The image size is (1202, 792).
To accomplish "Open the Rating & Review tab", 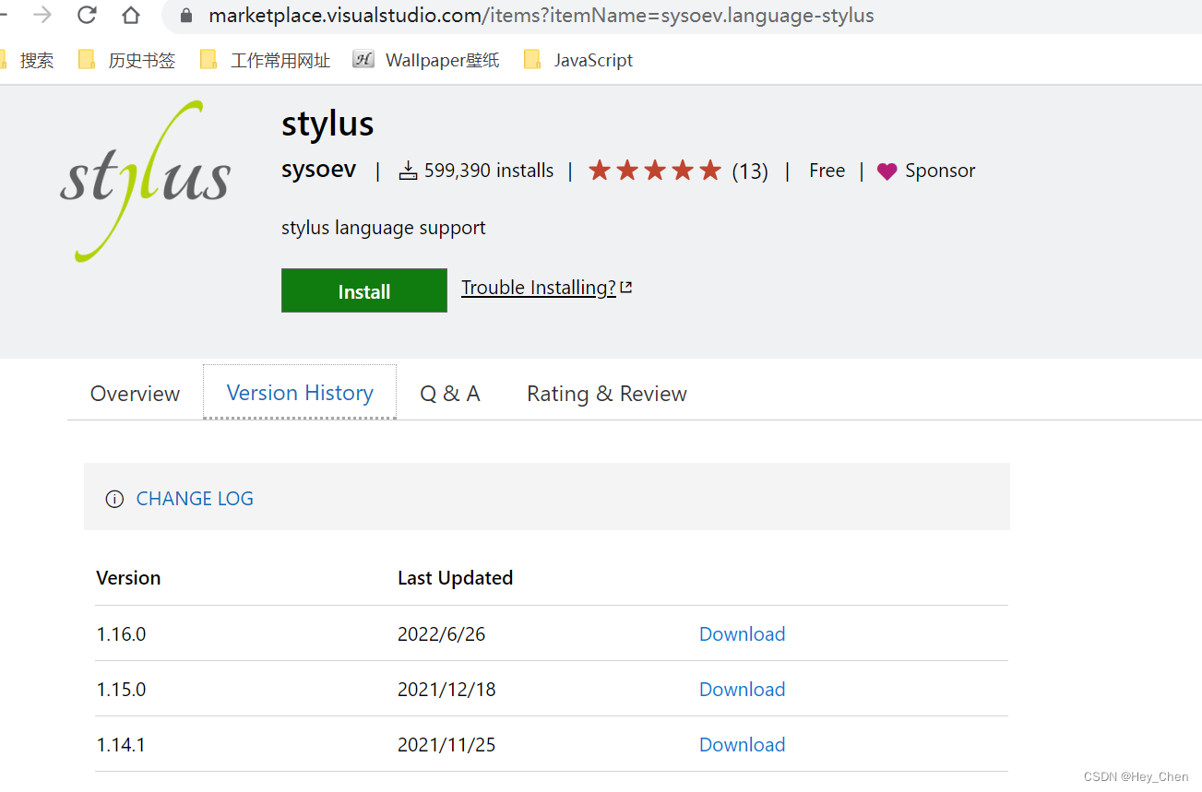I will point(606,393).
